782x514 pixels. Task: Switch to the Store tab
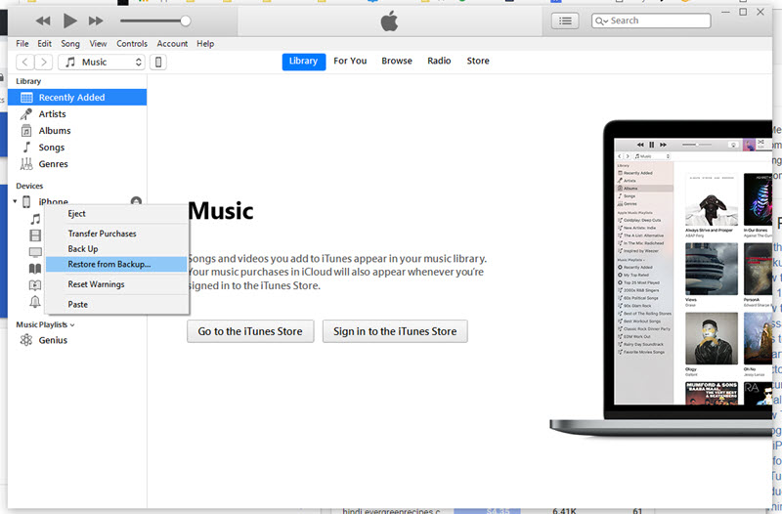point(478,61)
